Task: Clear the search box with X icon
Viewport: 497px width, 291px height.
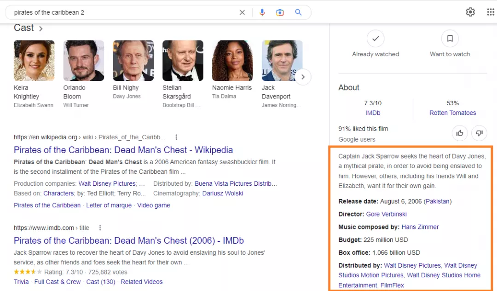Action: 242,12
